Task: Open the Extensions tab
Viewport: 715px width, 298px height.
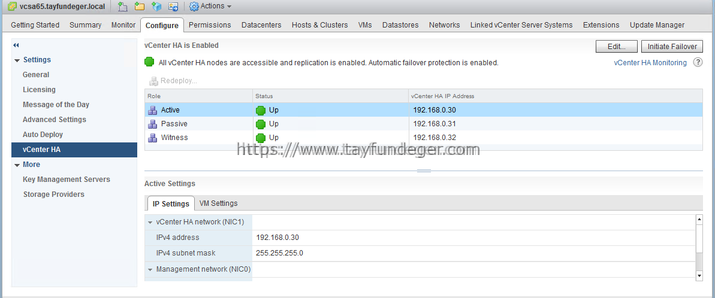Action: (601, 25)
